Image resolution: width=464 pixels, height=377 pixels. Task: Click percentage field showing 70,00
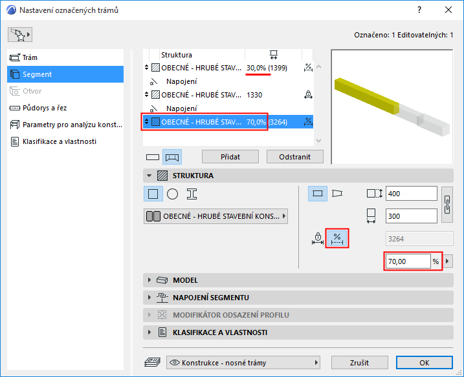408,261
